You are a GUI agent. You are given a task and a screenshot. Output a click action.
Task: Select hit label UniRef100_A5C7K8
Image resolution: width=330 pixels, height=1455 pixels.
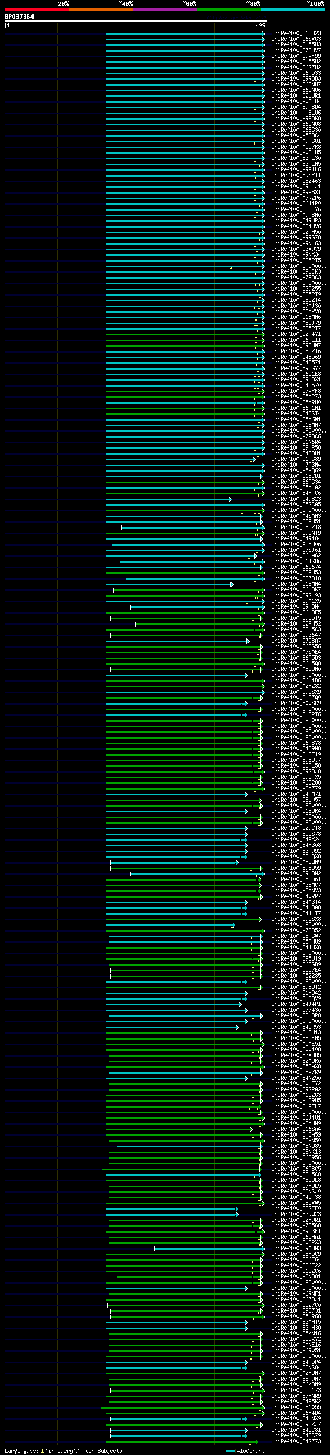[295, 147]
